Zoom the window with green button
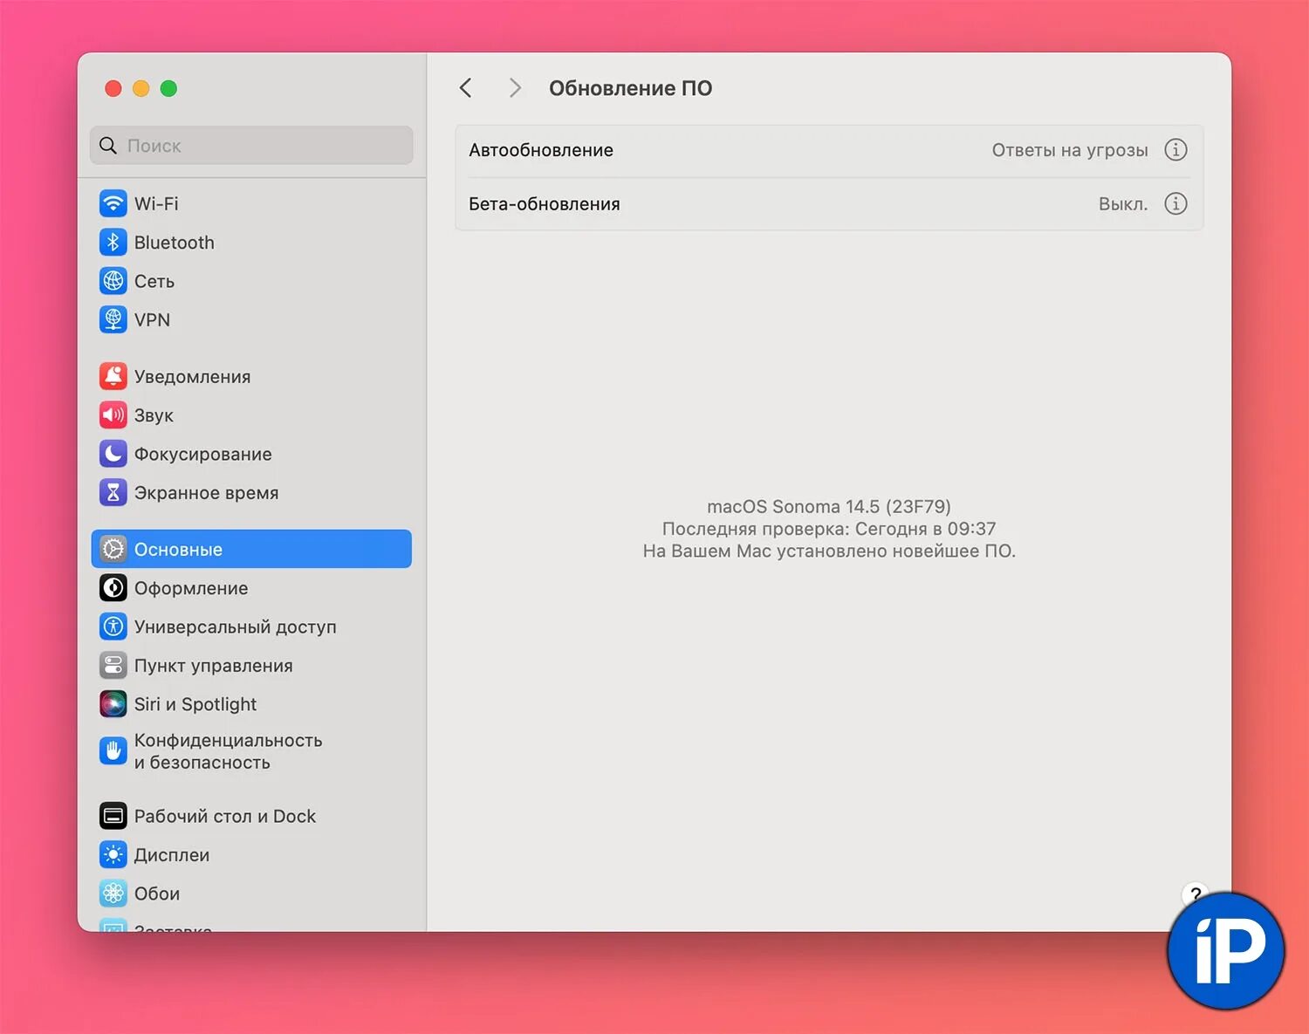This screenshot has height=1034, width=1309. point(169,88)
